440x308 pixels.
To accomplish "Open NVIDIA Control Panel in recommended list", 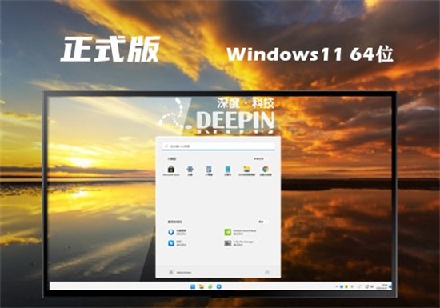I will [x=241, y=232].
